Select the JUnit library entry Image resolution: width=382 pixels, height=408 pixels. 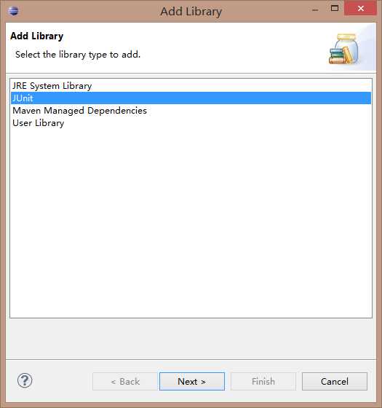pos(191,98)
